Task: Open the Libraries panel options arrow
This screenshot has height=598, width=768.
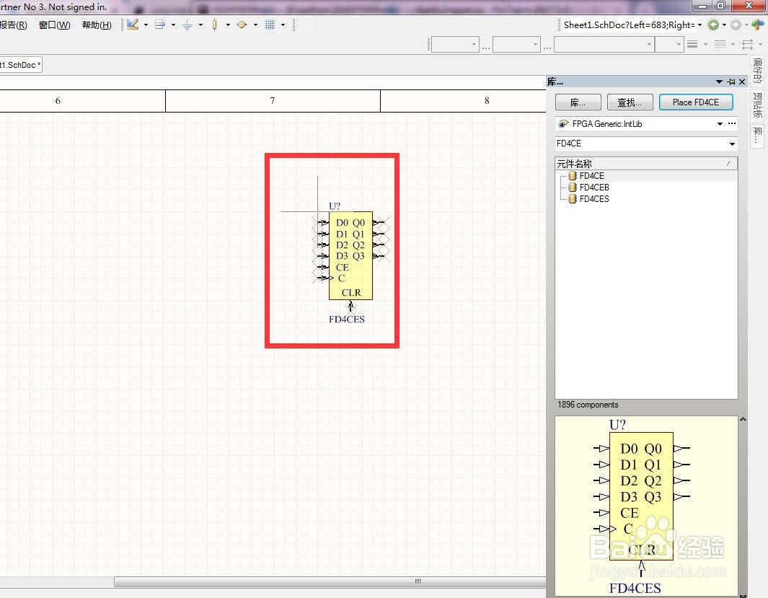Action: [719, 82]
